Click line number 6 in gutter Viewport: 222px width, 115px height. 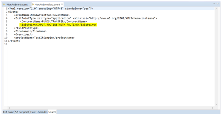click(x=7, y=25)
